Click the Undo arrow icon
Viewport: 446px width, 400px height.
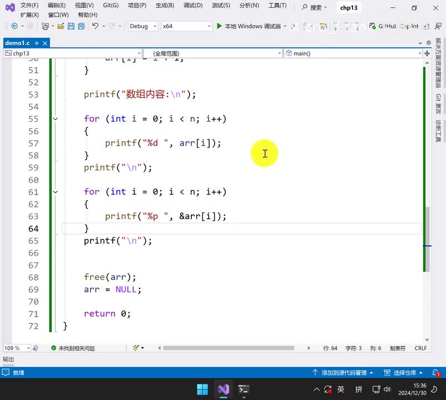coord(95,26)
